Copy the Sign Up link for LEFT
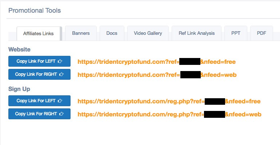This screenshot has width=280, height=145. [40, 101]
